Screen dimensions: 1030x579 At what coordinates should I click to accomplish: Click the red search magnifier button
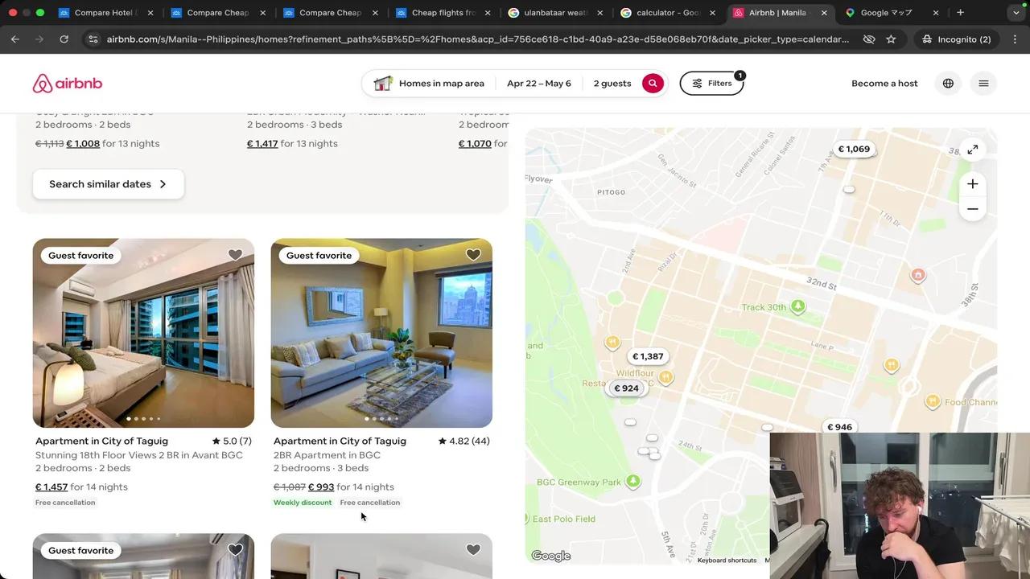pyautogui.click(x=653, y=83)
